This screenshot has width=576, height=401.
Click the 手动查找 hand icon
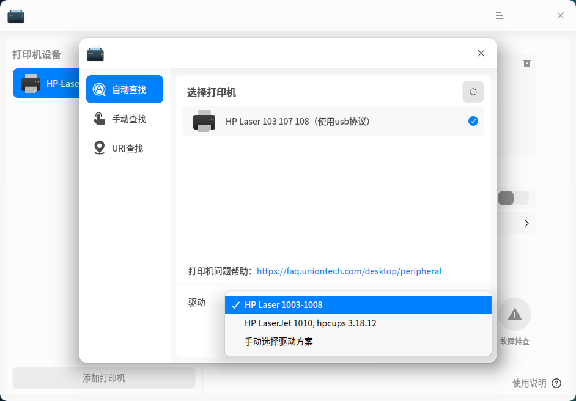pos(99,119)
